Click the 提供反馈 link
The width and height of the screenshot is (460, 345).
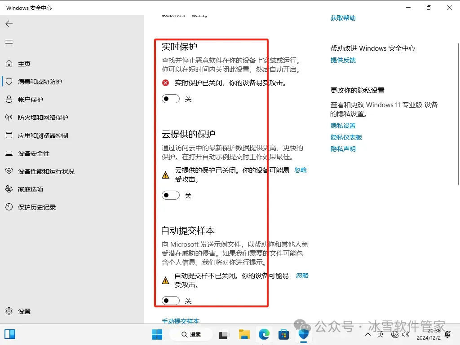coord(343,60)
